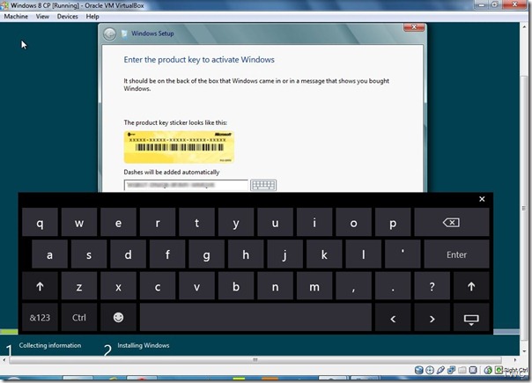This screenshot has width=532, height=383.
Task: Switch to the &123 symbols layout
Action: (x=40, y=318)
